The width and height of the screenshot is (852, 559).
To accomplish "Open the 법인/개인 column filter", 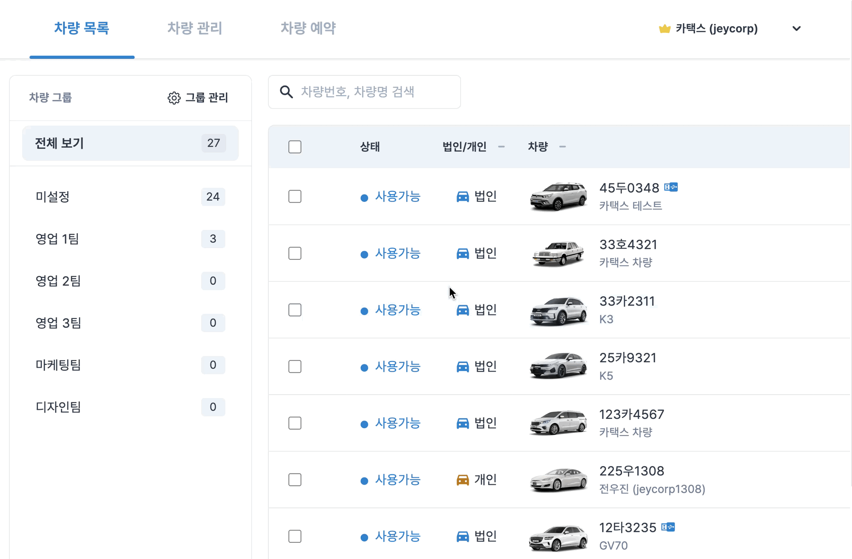I will pyautogui.click(x=501, y=147).
